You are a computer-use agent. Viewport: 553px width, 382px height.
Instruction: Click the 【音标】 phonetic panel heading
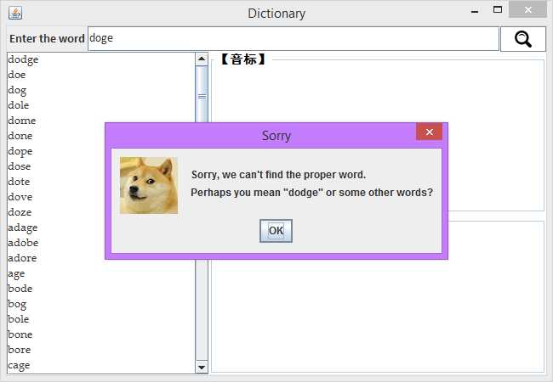pyautogui.click(x=243, y=59)
